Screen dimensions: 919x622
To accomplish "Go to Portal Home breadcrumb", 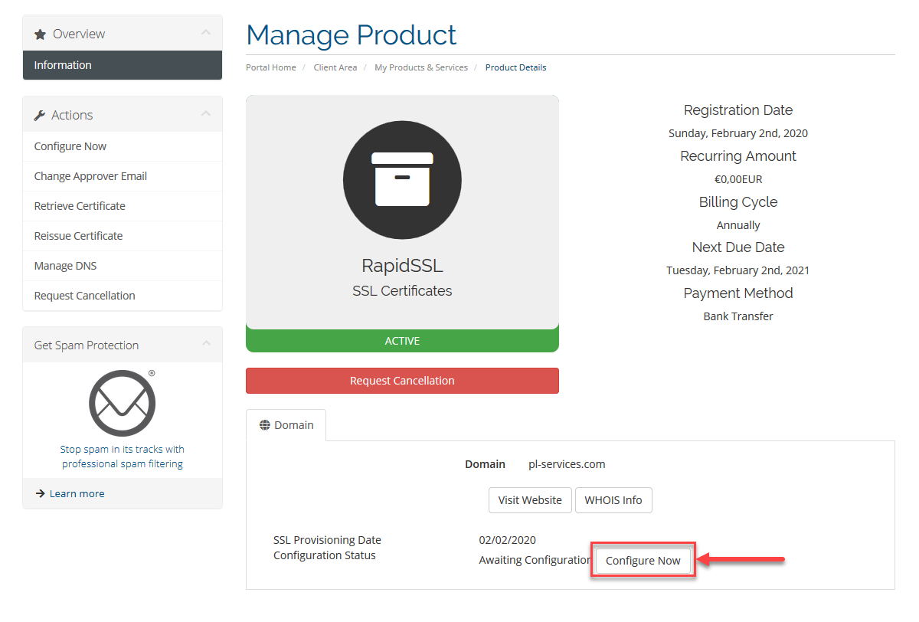I will pos(271,67).
